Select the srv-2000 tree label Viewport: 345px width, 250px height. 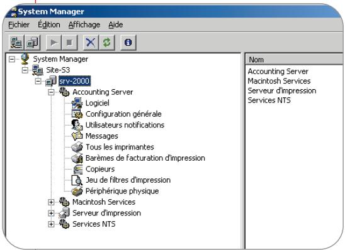pos(74,81)
